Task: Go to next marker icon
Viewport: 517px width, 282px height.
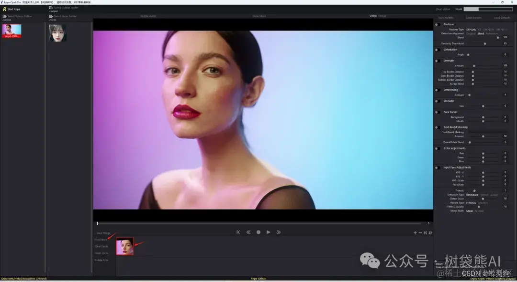Action: [430, 233]
